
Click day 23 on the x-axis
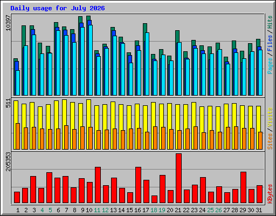[x=194, y=210]
